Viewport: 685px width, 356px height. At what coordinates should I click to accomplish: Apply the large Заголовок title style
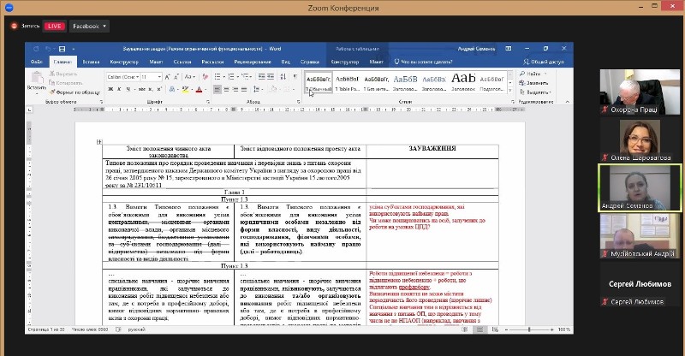[463, 81]
